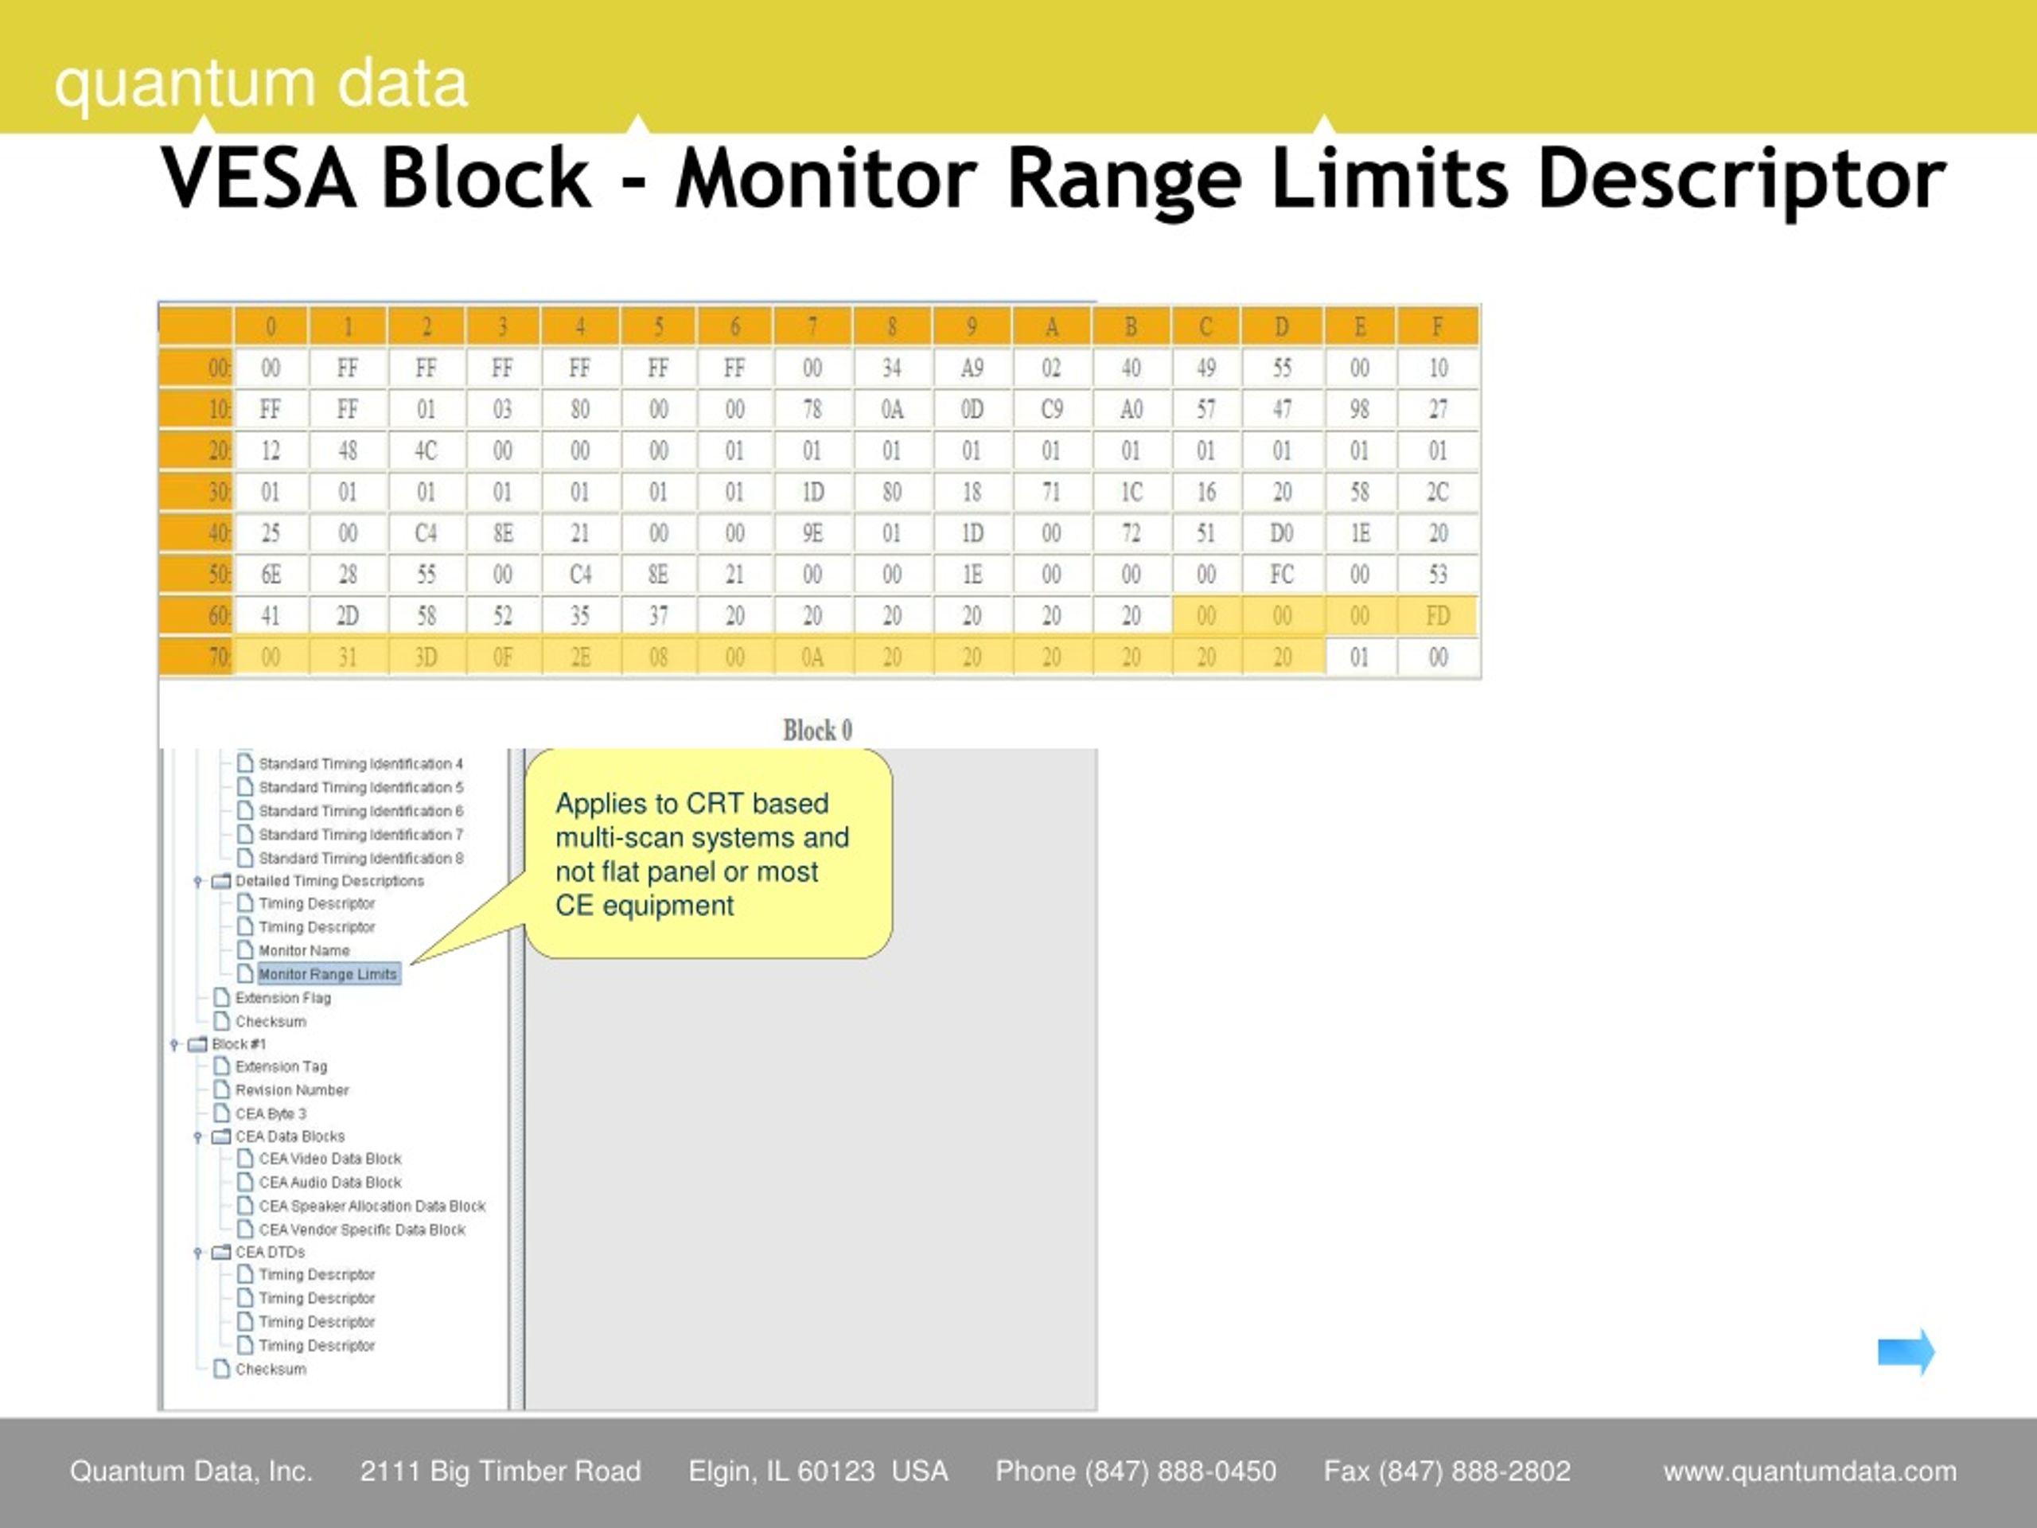Screen dimensions: 2037x1528
Task: Click the Block #1 folder icon
Action: pos(198,1043)
